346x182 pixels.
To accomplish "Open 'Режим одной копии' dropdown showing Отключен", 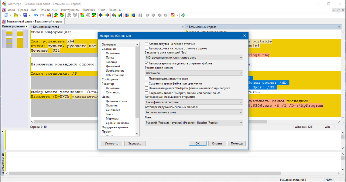I will point(194,73).
